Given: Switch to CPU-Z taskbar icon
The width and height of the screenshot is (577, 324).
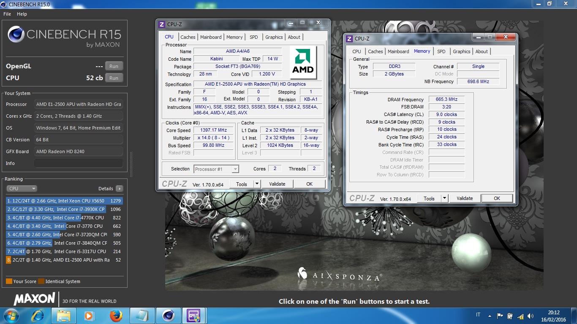Looking at the screenshot, I should coord(194,316).
